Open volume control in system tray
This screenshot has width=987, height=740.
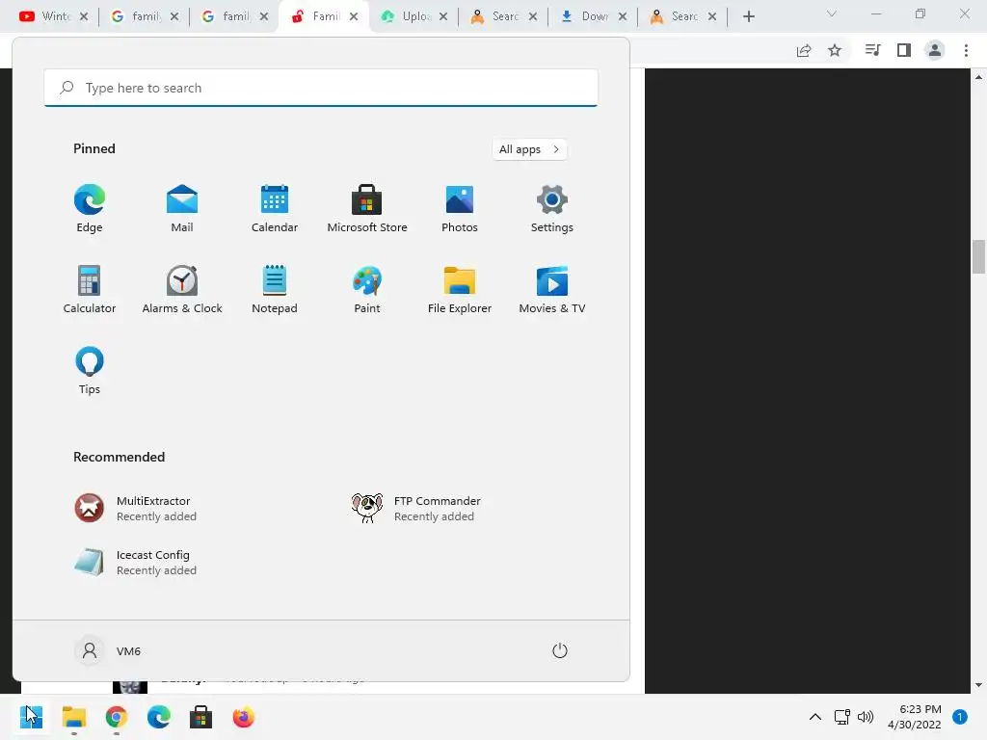pyautogui.click(x=866, y=717)
